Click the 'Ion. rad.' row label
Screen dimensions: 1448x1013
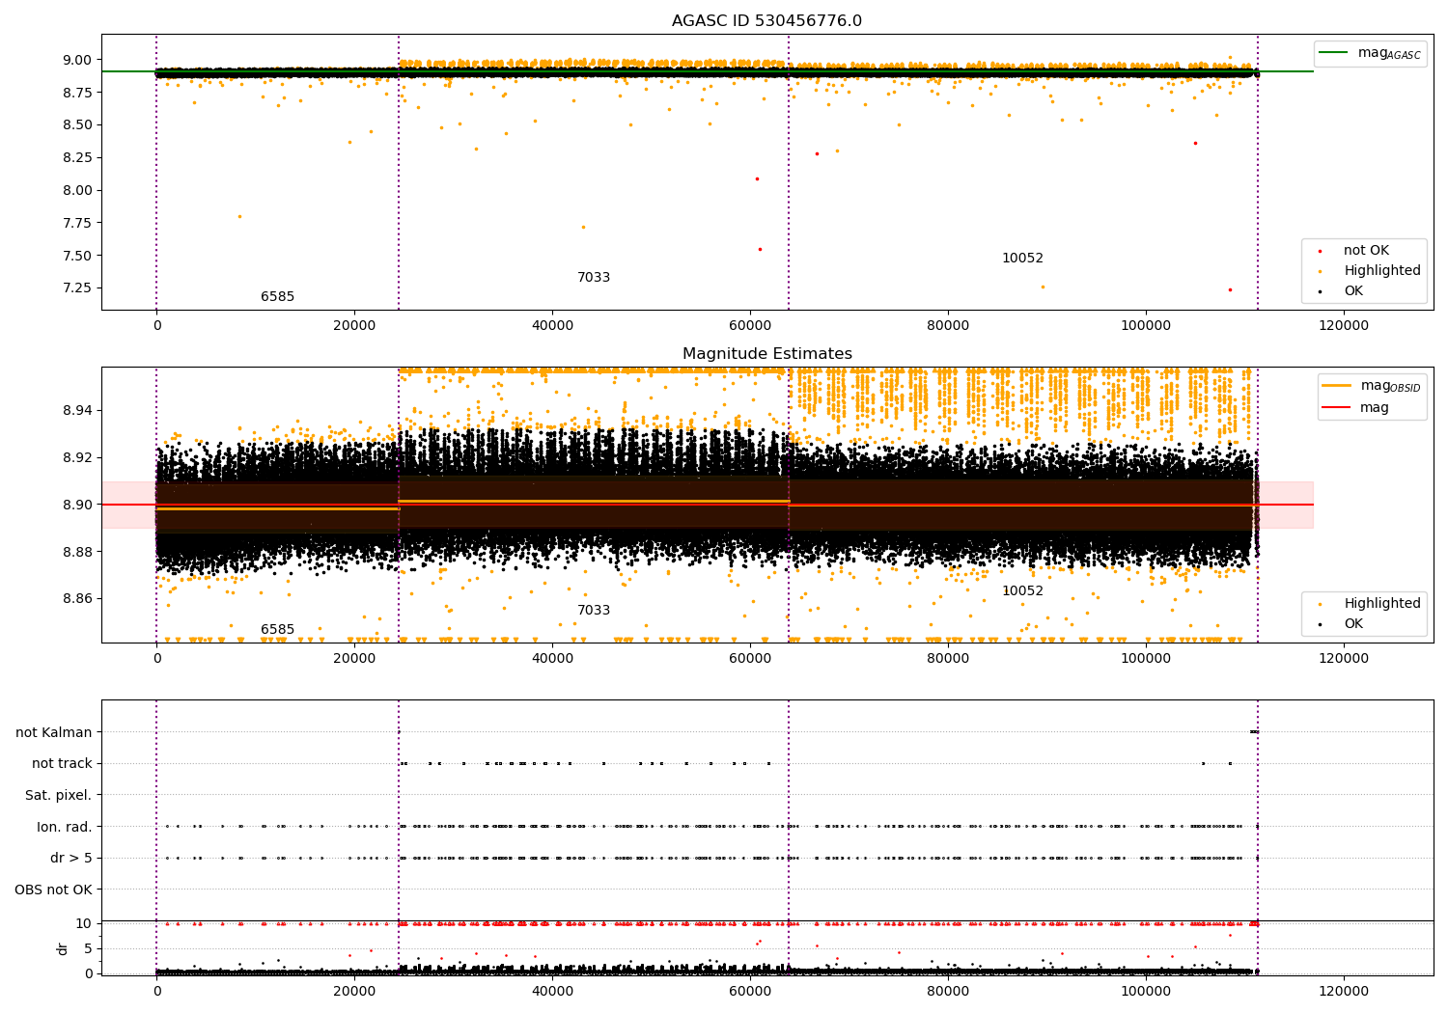click(x=65, y=827)
